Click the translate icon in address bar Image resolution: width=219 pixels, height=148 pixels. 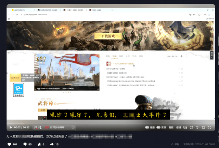[190, 15]
